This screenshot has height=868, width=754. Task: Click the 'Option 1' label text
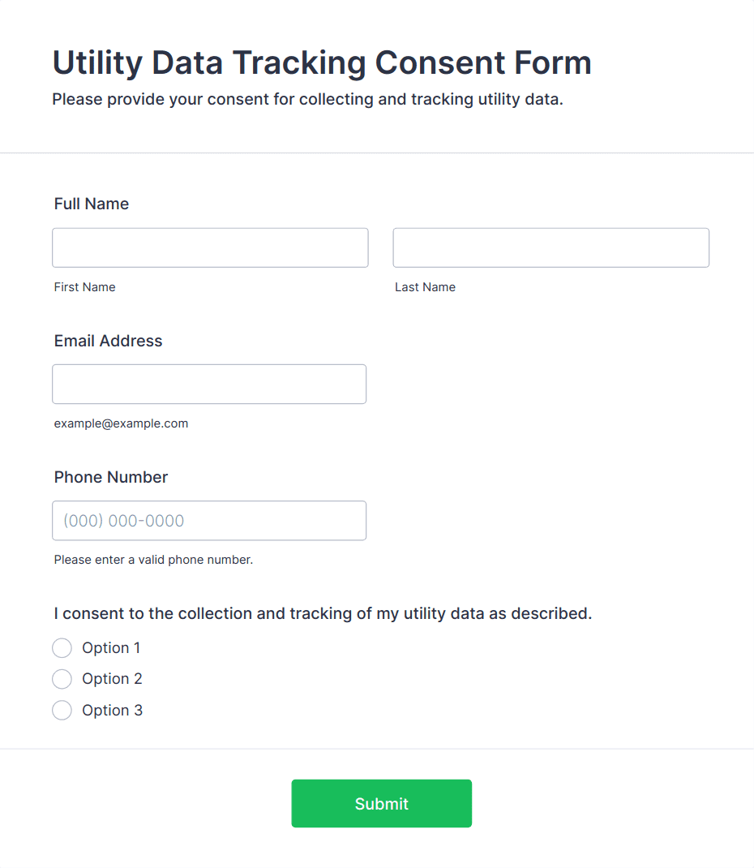pos(111,648)
